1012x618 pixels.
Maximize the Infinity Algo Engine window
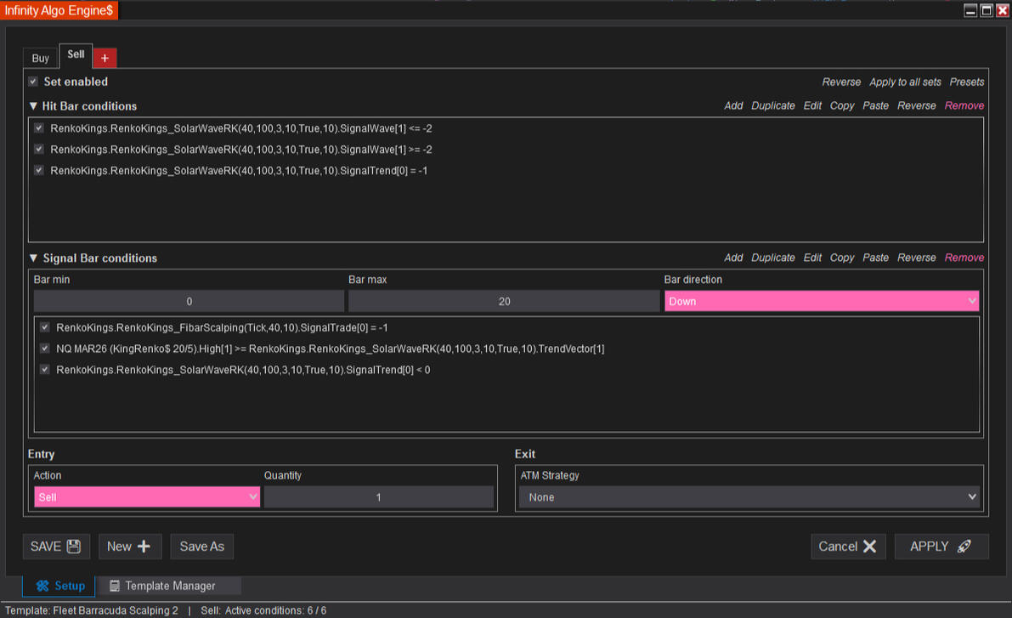tap(986, 10)
